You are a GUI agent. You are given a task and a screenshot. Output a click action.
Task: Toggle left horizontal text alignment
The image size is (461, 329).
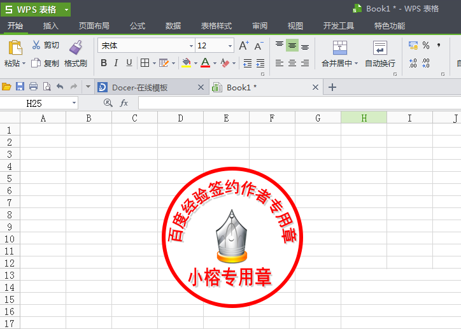(x=280, y=63)
